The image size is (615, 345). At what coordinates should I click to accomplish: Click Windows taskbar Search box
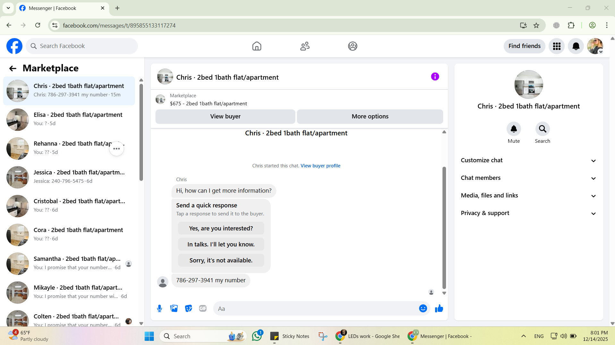point(203,336)
